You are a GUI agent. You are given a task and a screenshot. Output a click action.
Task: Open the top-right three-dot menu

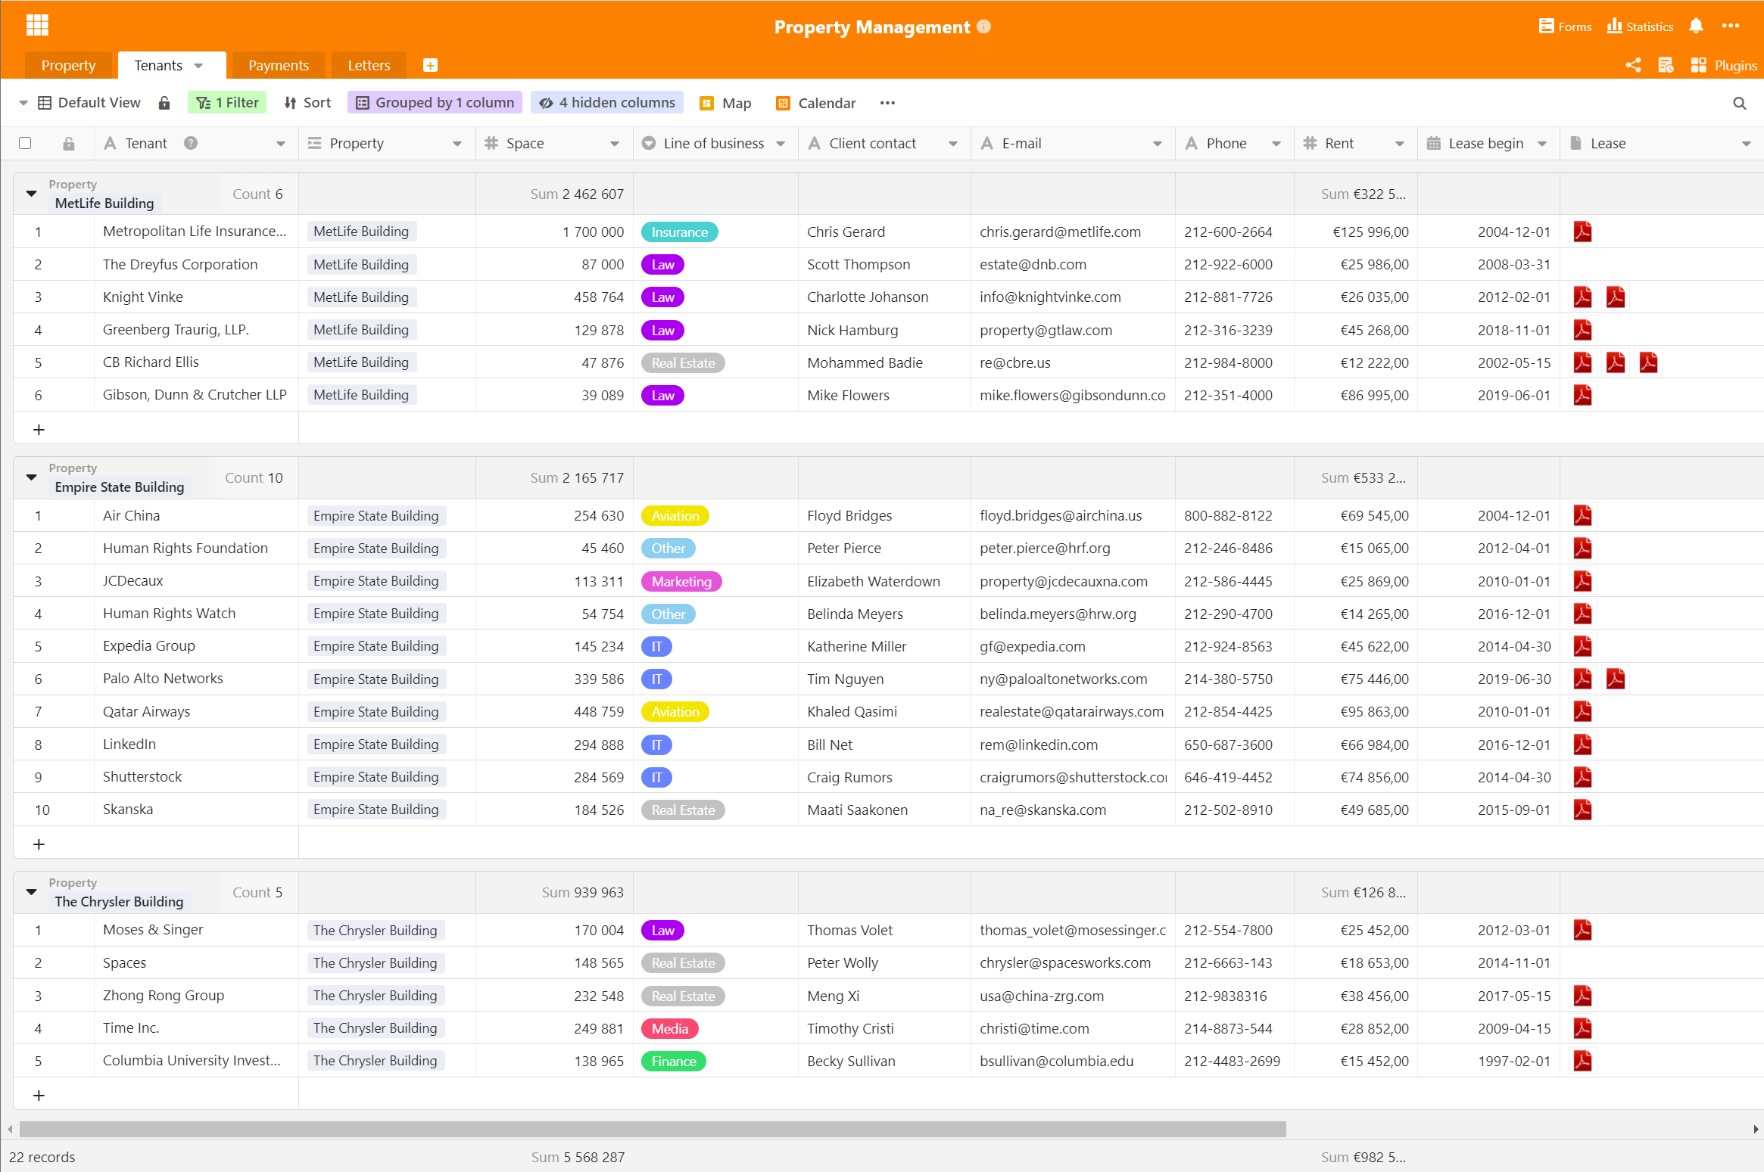click(x=1731, y=26)
